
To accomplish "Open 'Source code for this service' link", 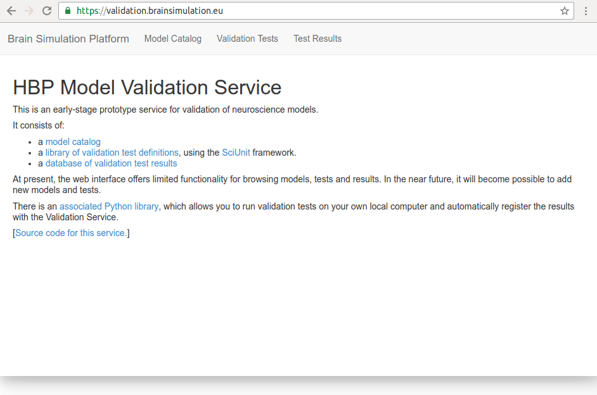I will [70, 233].
